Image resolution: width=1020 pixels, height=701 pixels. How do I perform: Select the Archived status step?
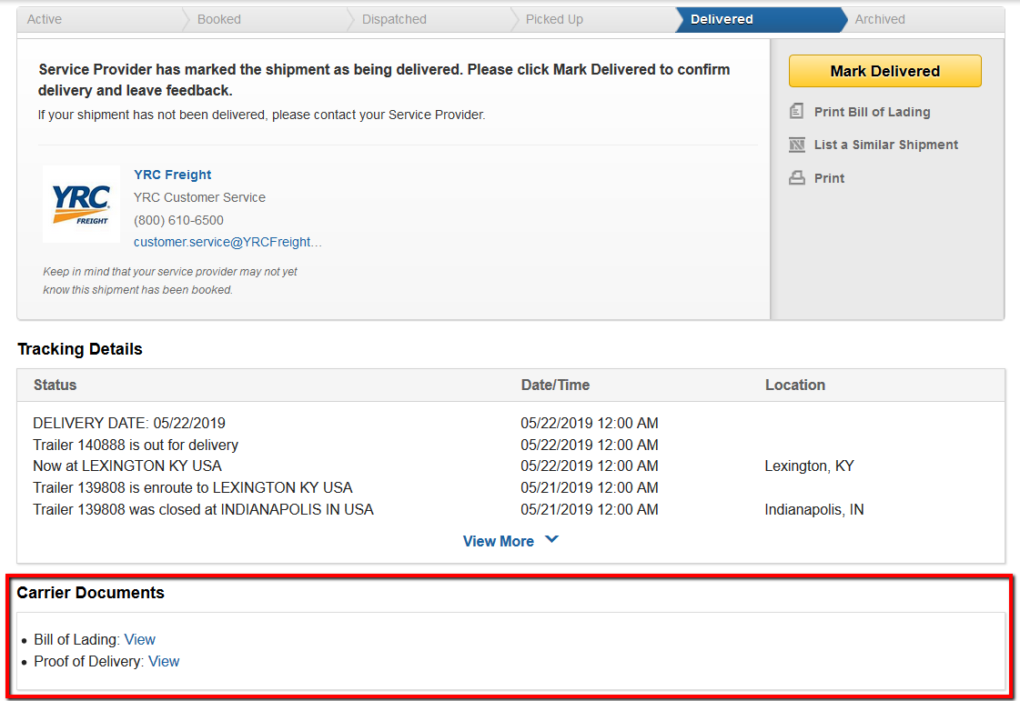point(880,19)
